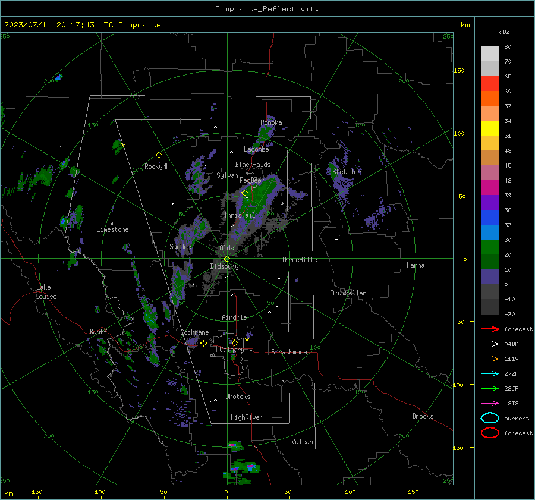Click the purple dBZ color swatch
Image resolution: width=535 pixels, height=500 pixels.
tap(490, 202)
